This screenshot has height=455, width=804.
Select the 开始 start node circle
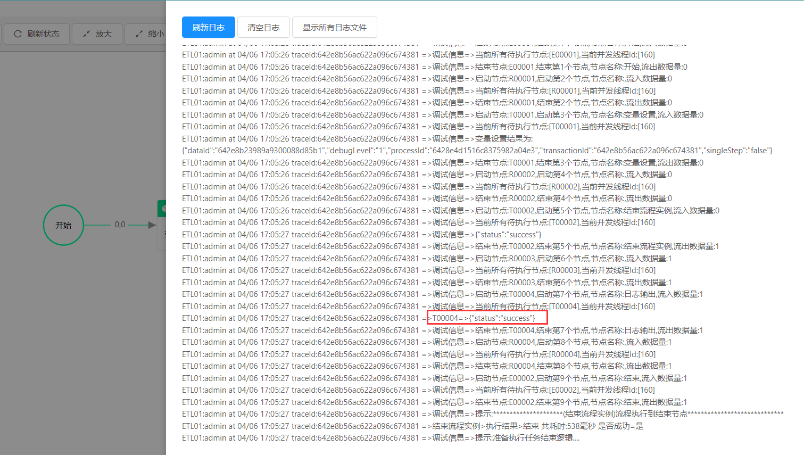[63, 225]
